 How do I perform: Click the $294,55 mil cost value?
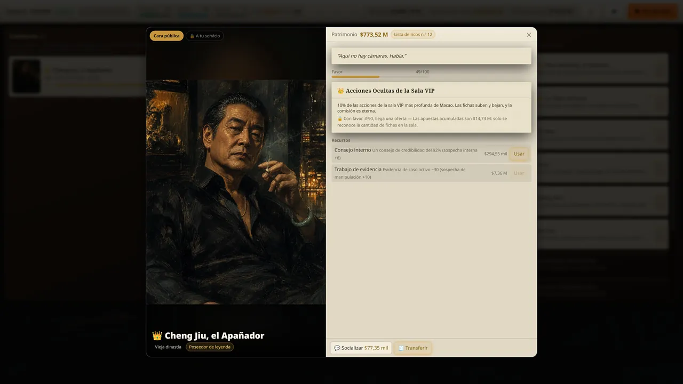[x=496, y=154]
